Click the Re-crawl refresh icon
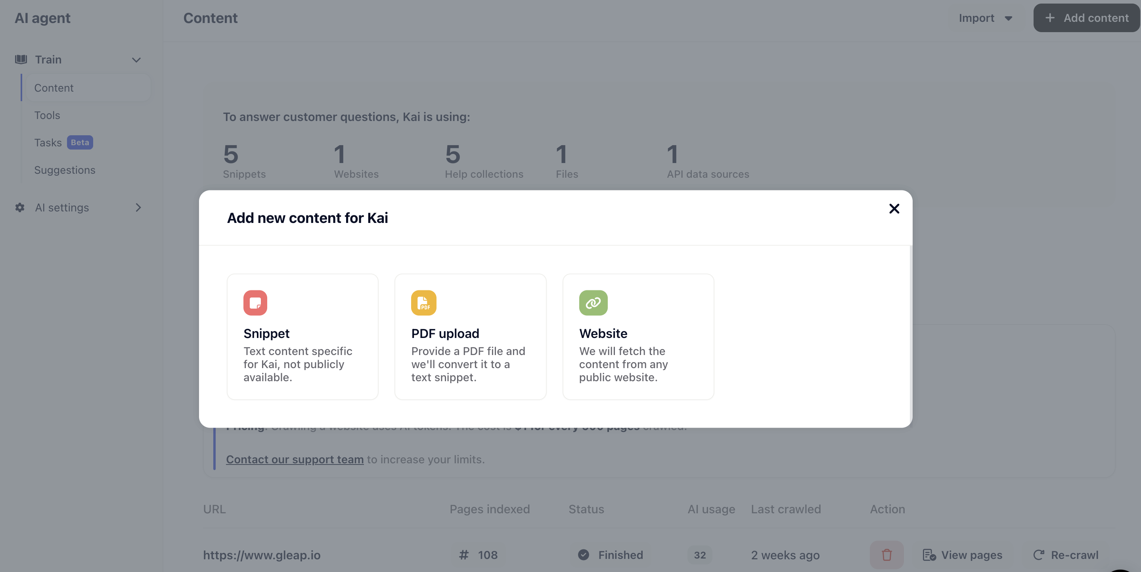Viewport: 1141px width, 572px height. tap(1039, 555)
